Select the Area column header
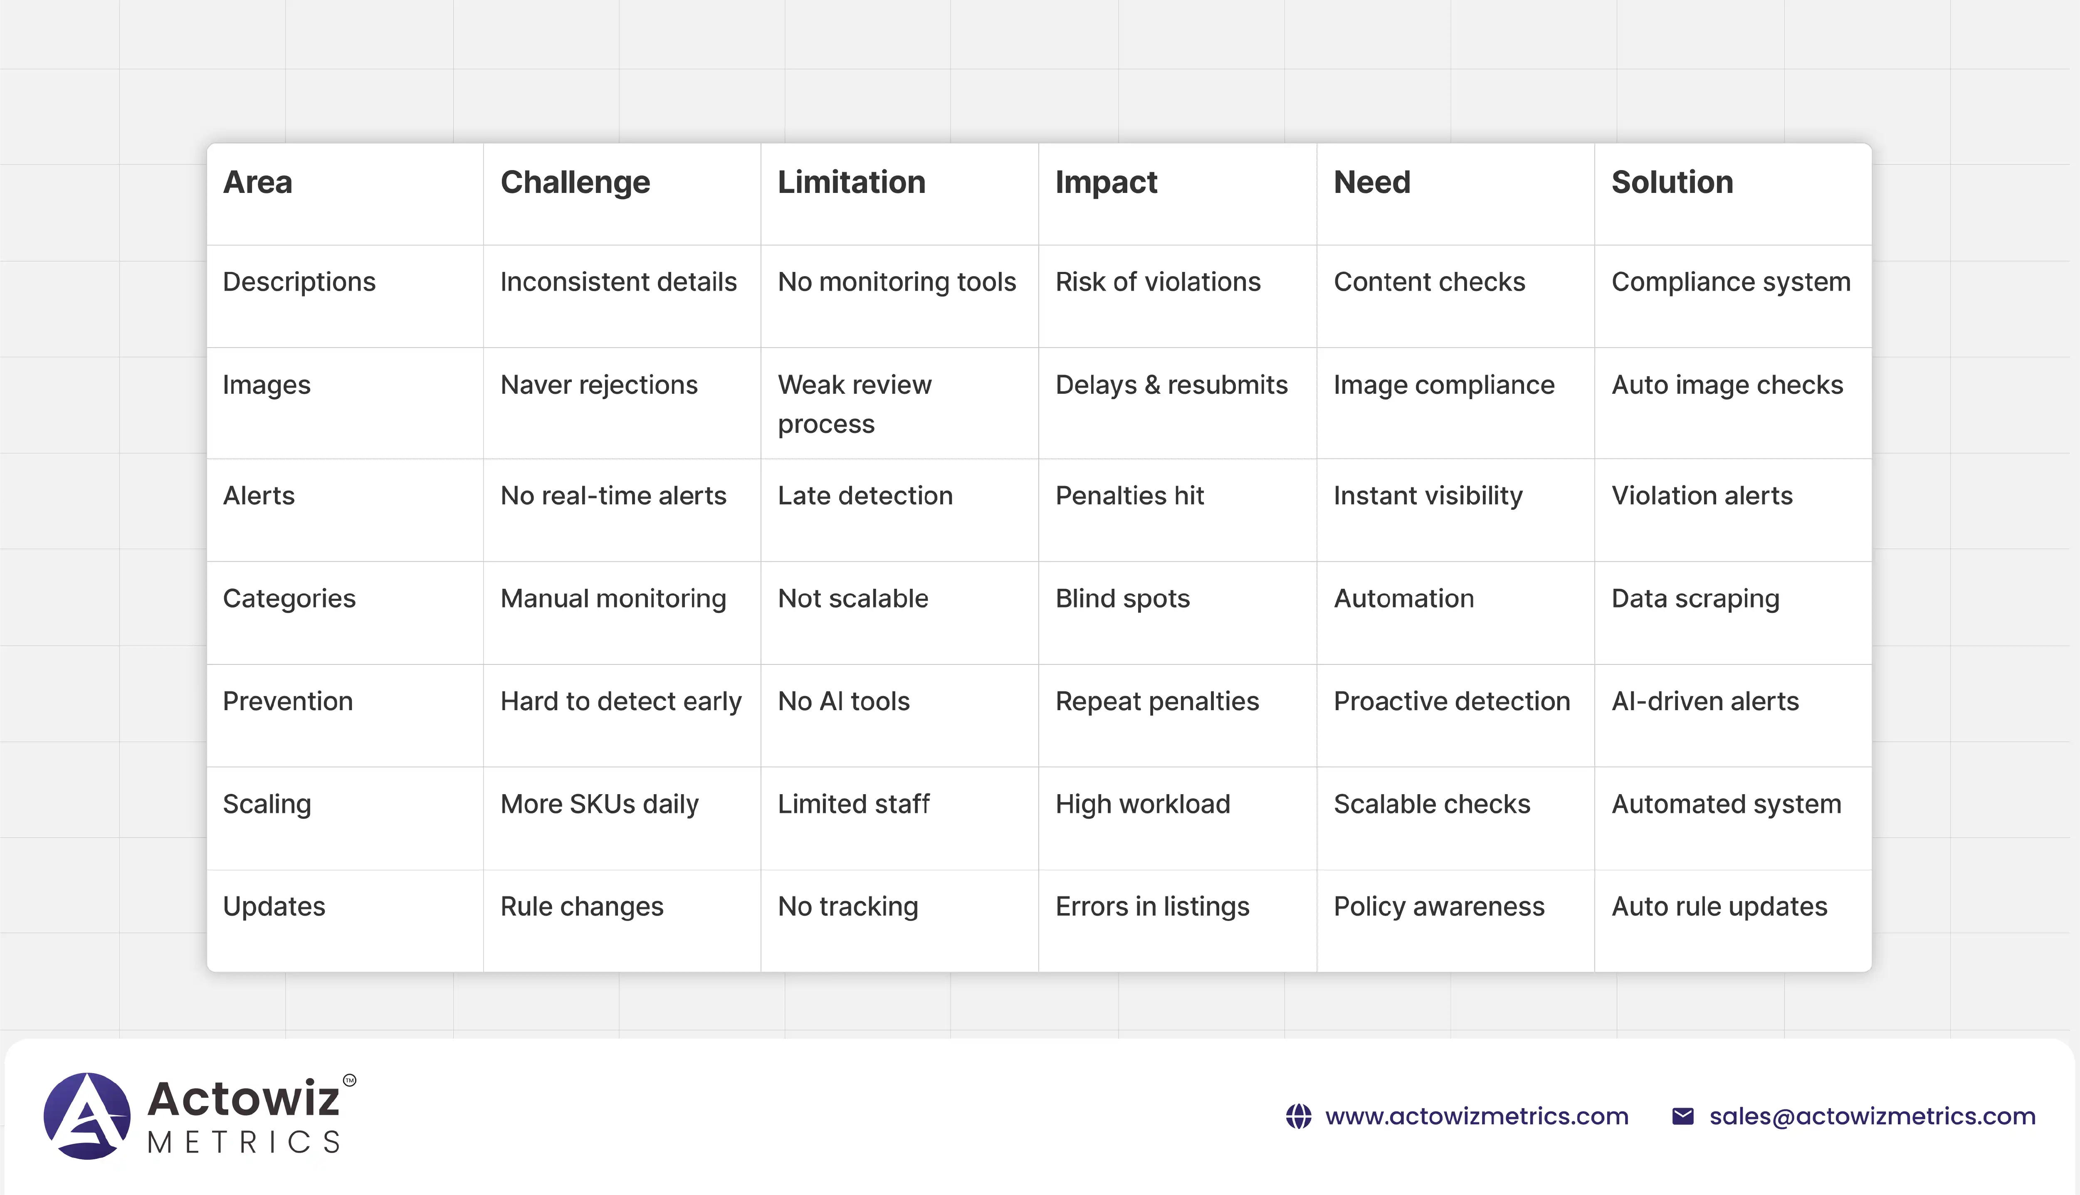This screenshot has height=1195, width=2080. [x=258, y=182]
